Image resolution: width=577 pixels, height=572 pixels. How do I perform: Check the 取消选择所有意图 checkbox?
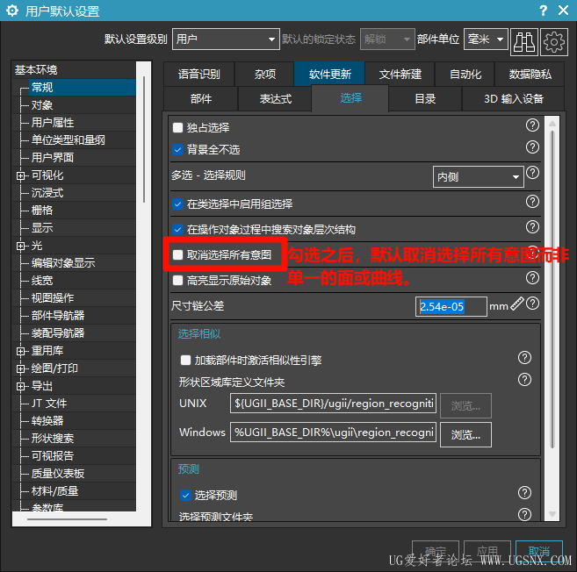pos(177,254)
